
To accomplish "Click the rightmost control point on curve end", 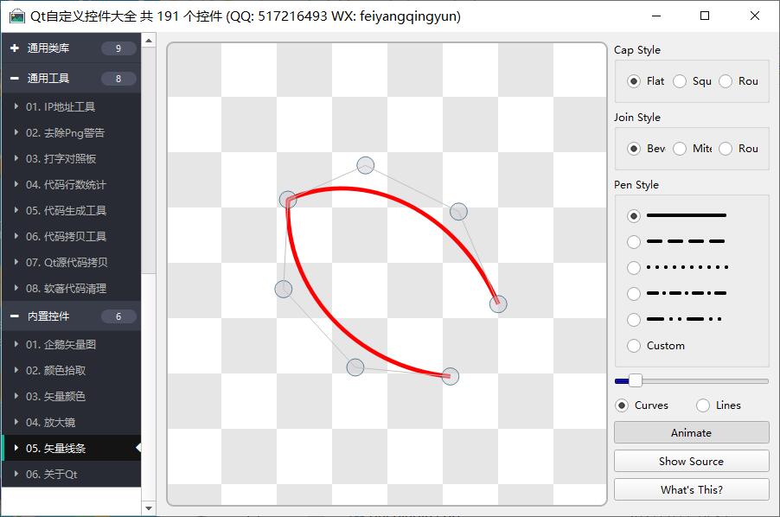I will pyautogui.click(x=498, y=303).
